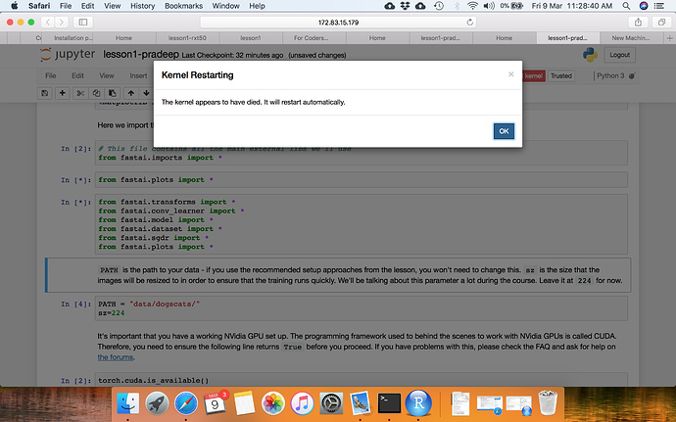The width and height of the screenshot is (676, 422).
Task: Select cell with fastai.imports import
Action: point(361,153)
